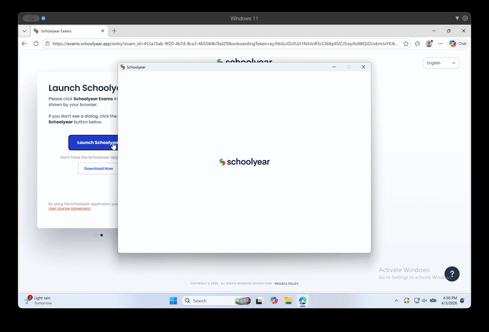Open the Light rain weather widget
The height and width of the screenshot is (332, 489).
[x=39, y=300]
